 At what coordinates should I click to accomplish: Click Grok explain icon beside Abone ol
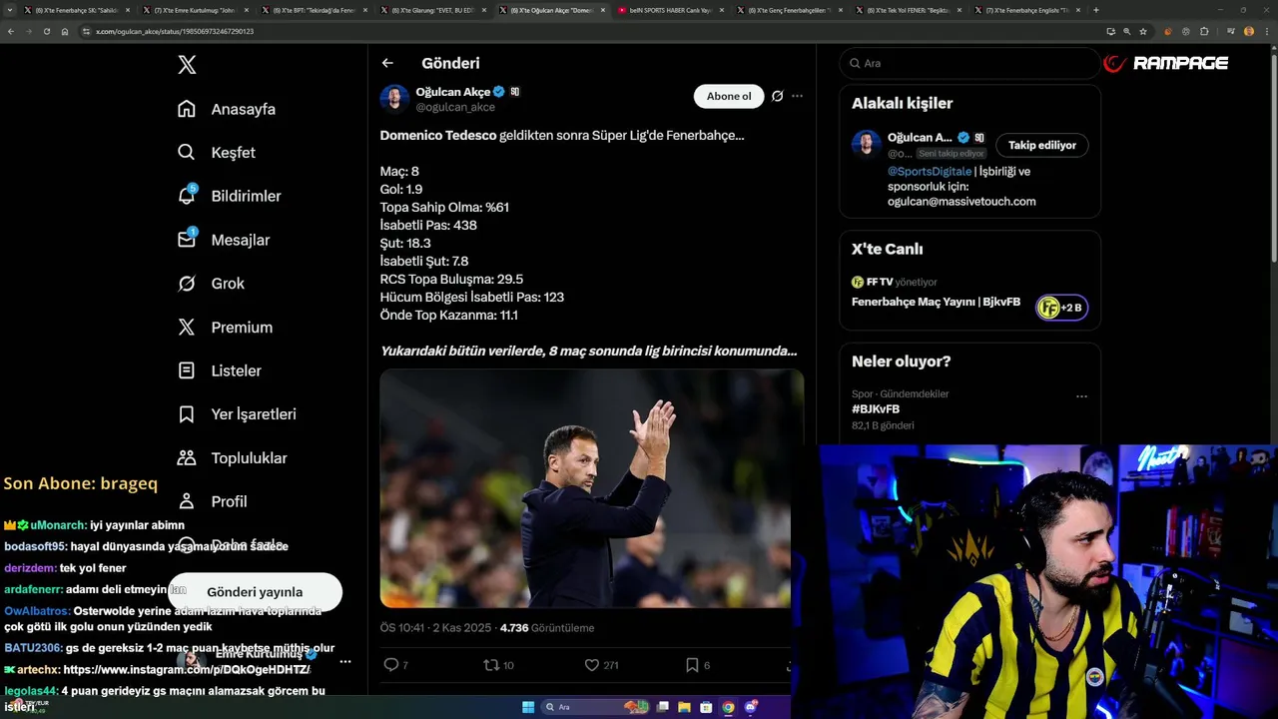(x=777, y=96)
